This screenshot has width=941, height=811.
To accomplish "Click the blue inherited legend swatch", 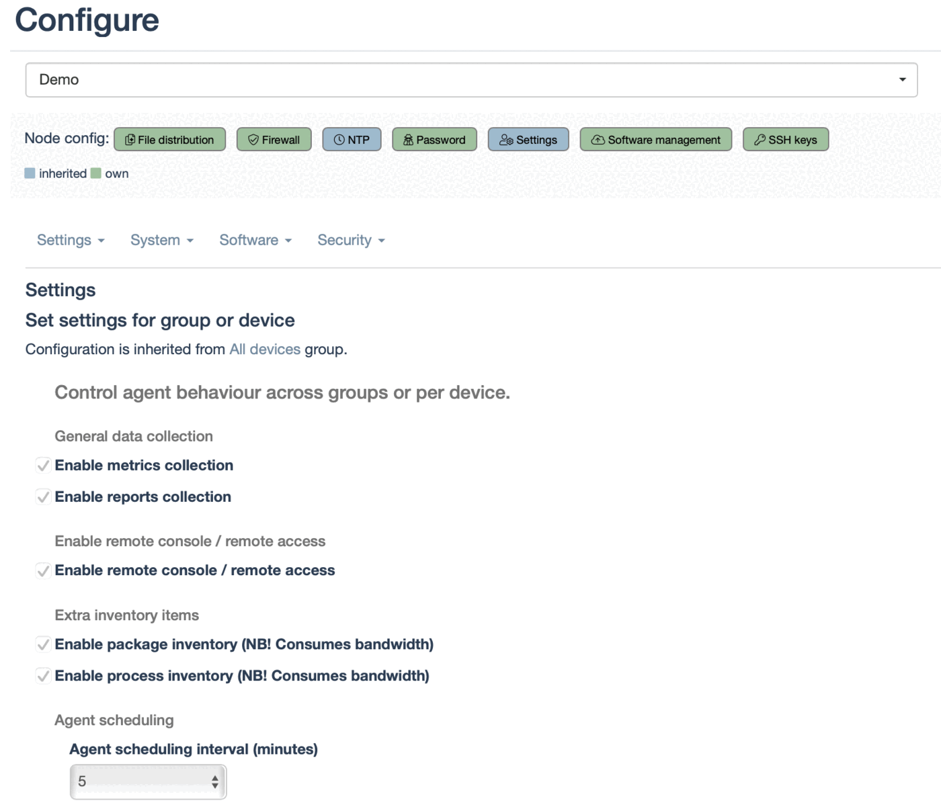I will coord(30,173).
